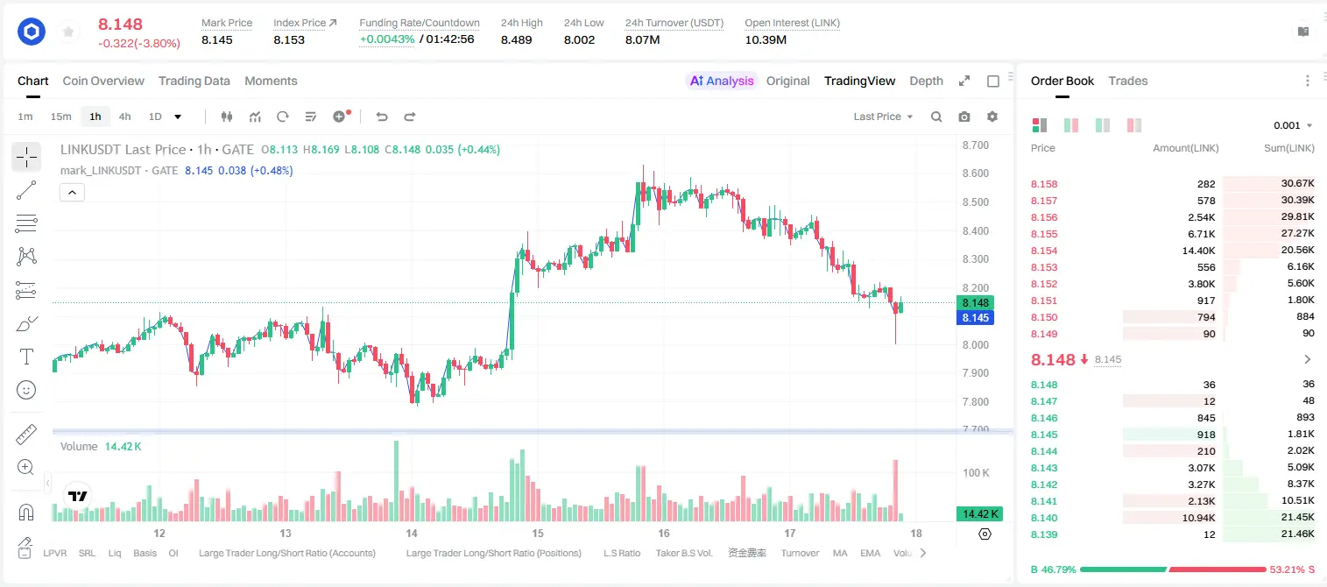Open the Last Price dropdown
1327x587 pixels.
(x=883, y=117)
